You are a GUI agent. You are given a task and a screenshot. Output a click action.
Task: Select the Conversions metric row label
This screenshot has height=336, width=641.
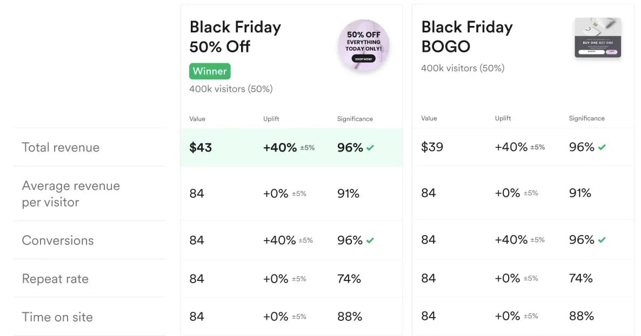click(58, 240)
